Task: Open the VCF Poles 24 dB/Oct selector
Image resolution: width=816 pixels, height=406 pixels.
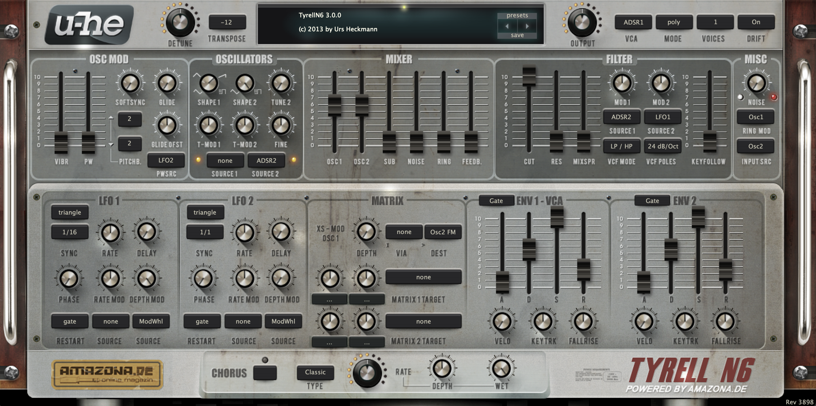Action: pyautogui.click(x=663, y=146)
